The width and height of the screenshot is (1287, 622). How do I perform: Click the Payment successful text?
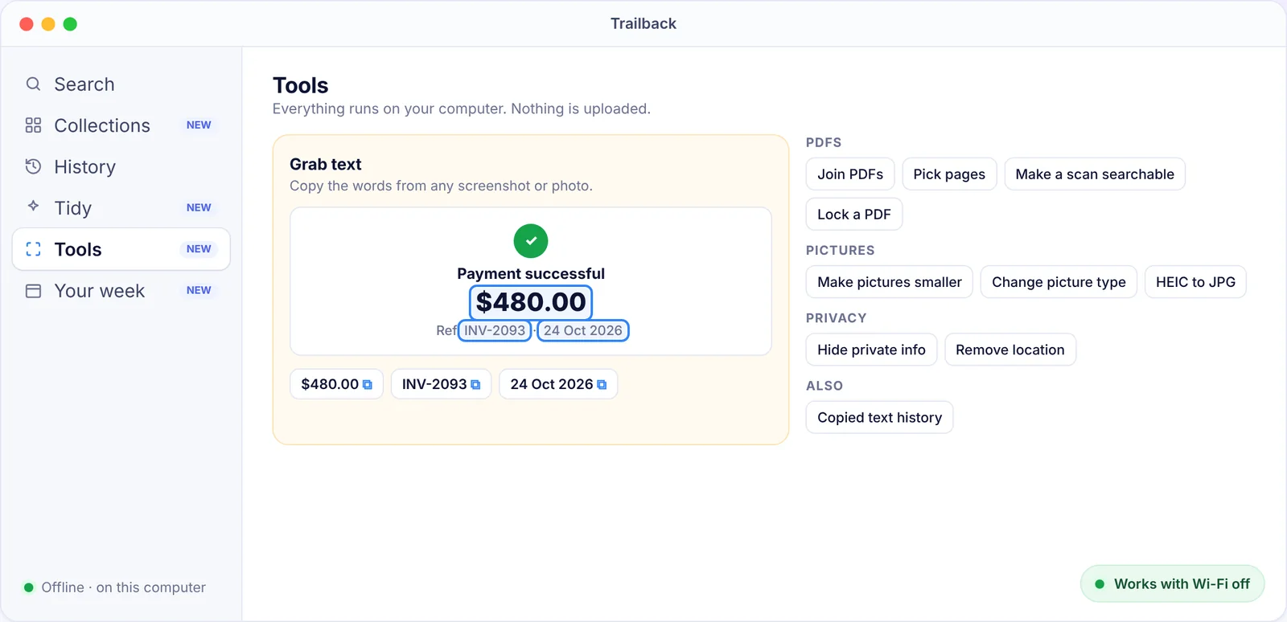pos(531,274)
